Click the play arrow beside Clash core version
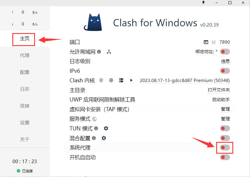Viewport: 250px width, 177px height. 131,80
